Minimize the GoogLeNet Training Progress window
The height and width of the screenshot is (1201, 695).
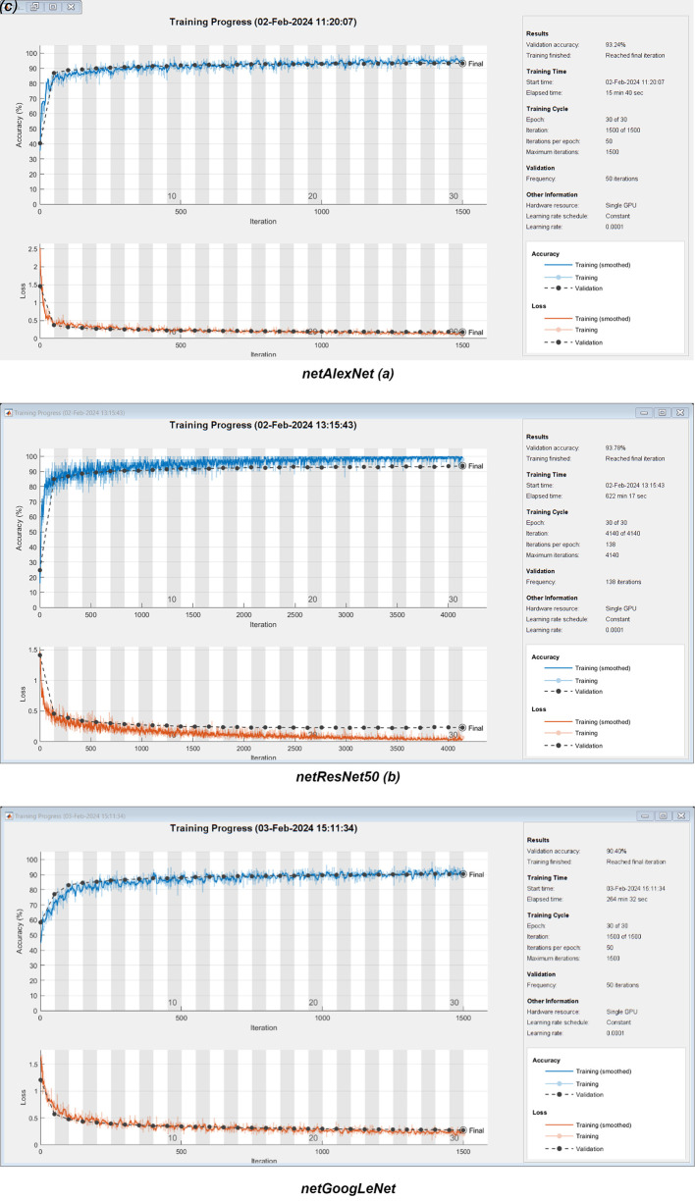(646, 814)
